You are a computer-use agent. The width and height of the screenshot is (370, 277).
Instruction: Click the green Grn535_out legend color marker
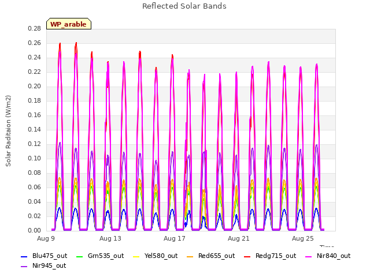pos(80,256)
